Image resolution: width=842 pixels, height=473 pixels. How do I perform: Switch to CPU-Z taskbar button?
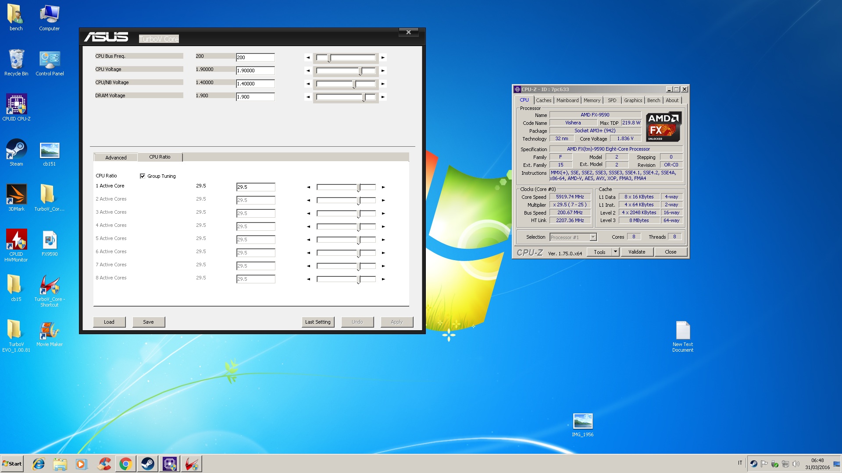pos(170,464)
